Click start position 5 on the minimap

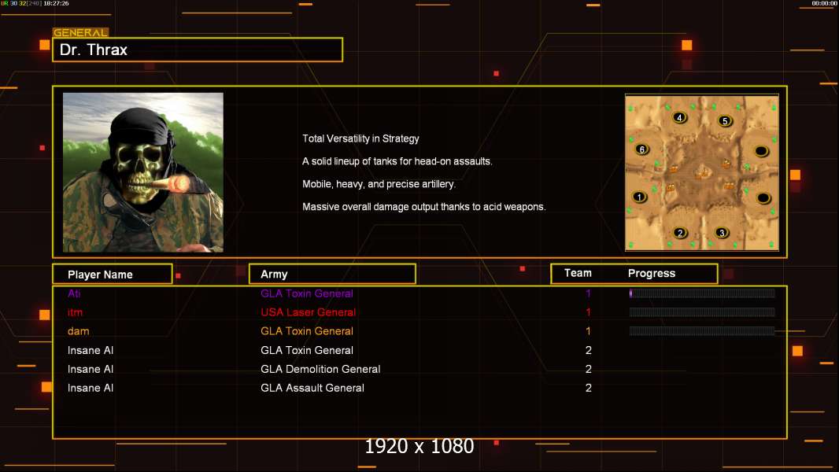click(x=725, y=121)
